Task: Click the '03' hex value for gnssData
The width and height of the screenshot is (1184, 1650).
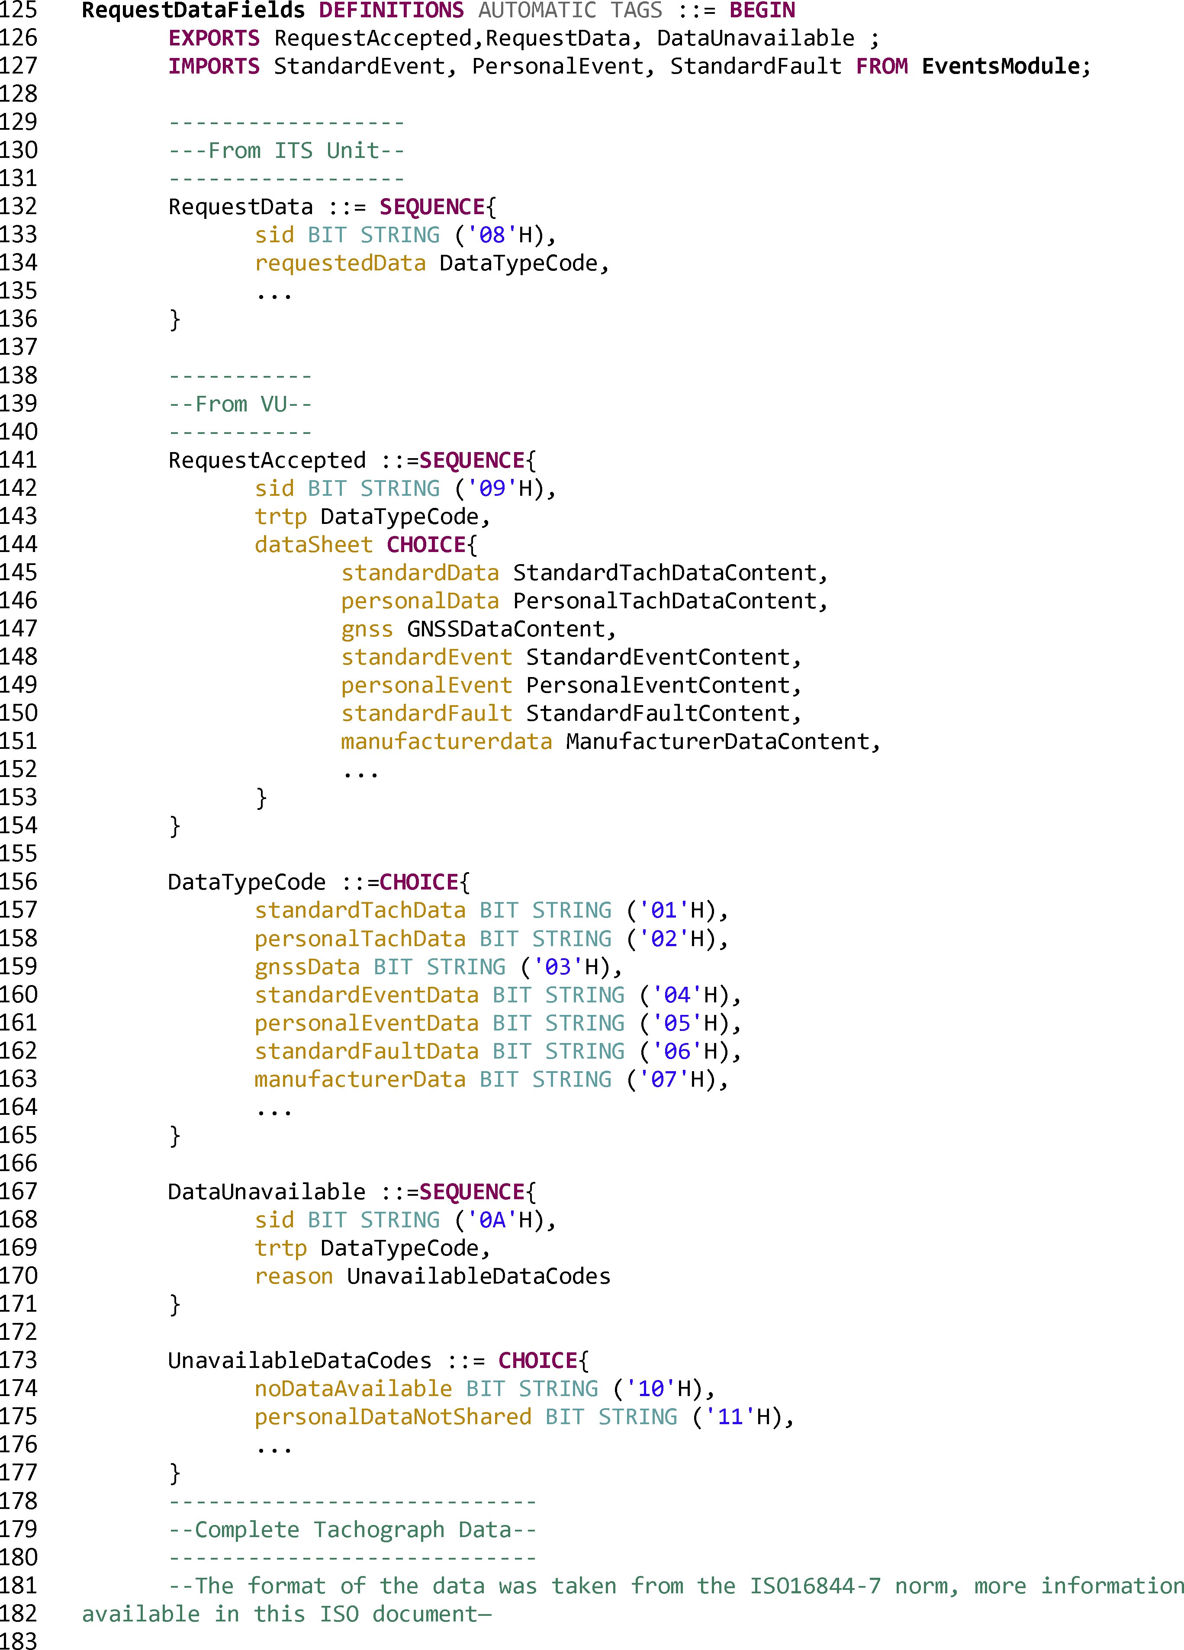Action: [x=558, y=967]
